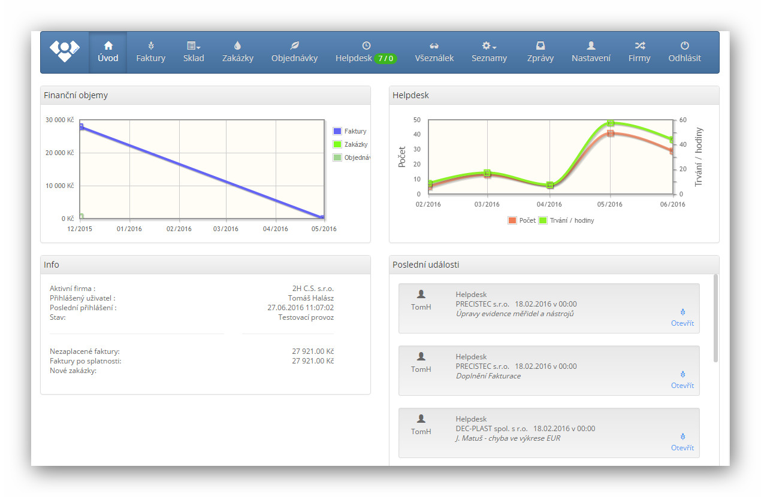Open the 'Doplnění Fakturace' event via Otevřít
761x497 pixels.
682,385
